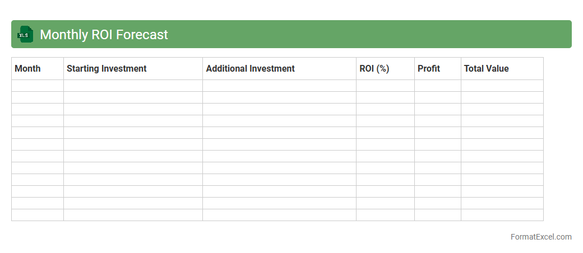Screen dimensions: 583x253
Task: Click last row's Starting Investment cell
Action: pyautogui.click(x=133, y=215)
